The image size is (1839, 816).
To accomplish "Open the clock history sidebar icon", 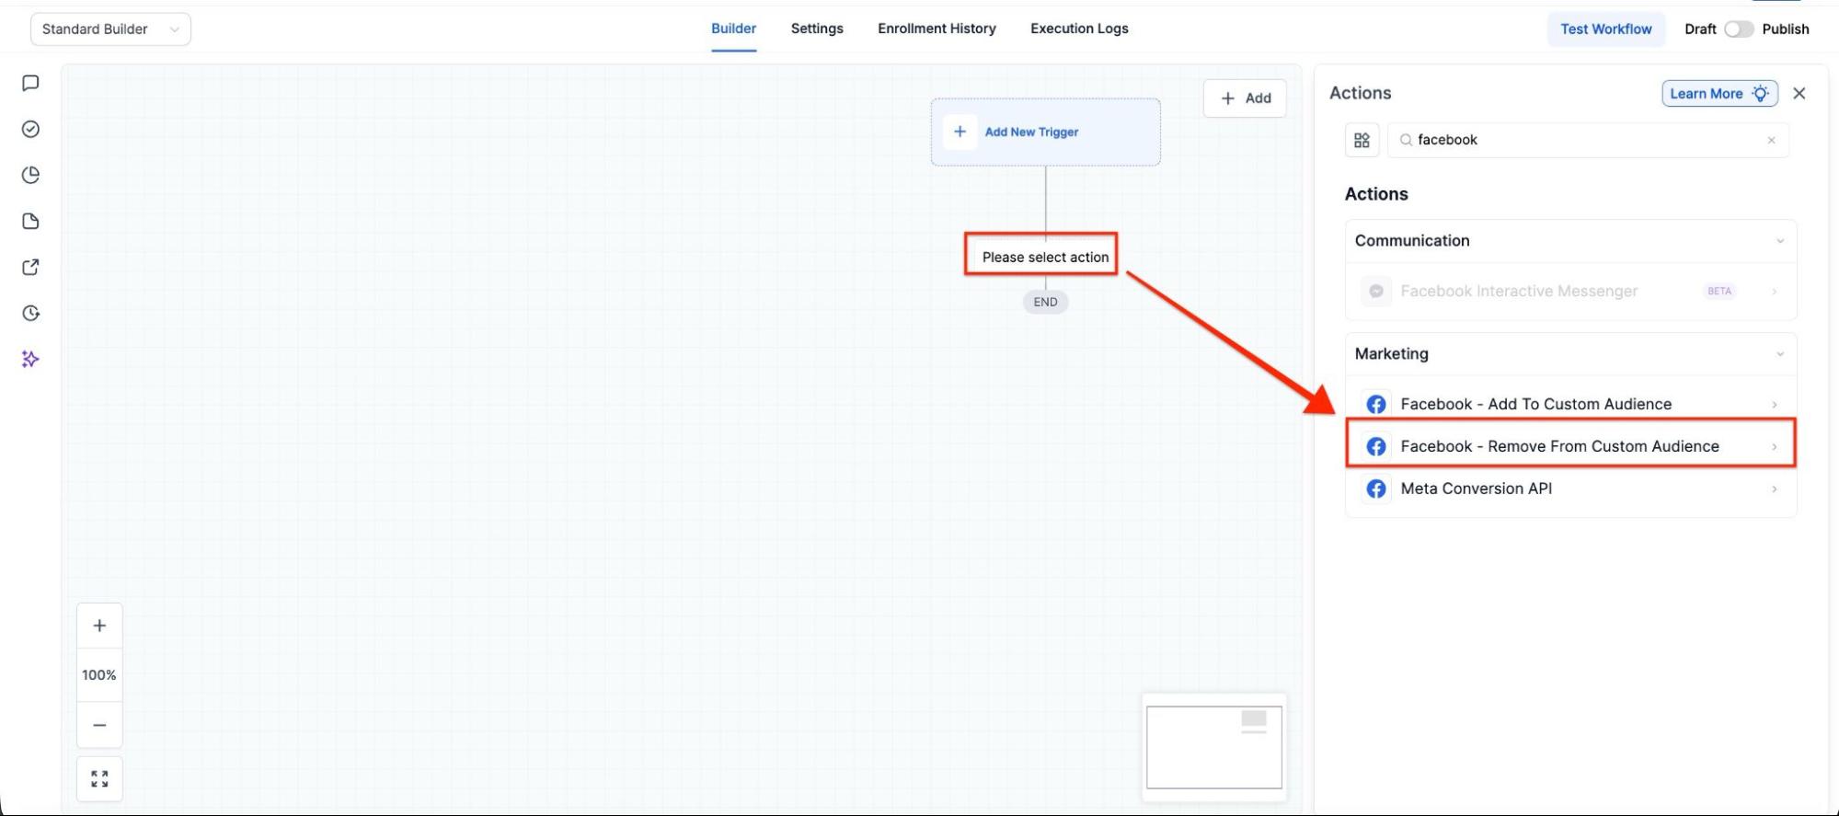I will point(30,314).
